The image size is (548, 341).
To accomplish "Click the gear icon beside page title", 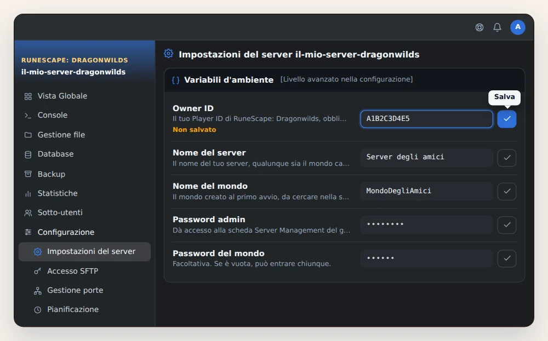I will 168,54.
